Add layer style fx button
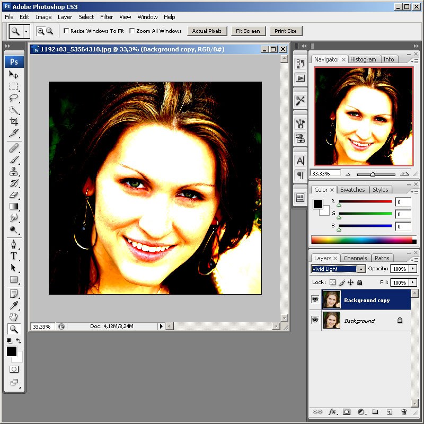The height and width of the screenshot is (424, 424). click(x=333, y=412)
